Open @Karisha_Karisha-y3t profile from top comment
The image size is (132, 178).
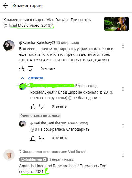[37, 43]
